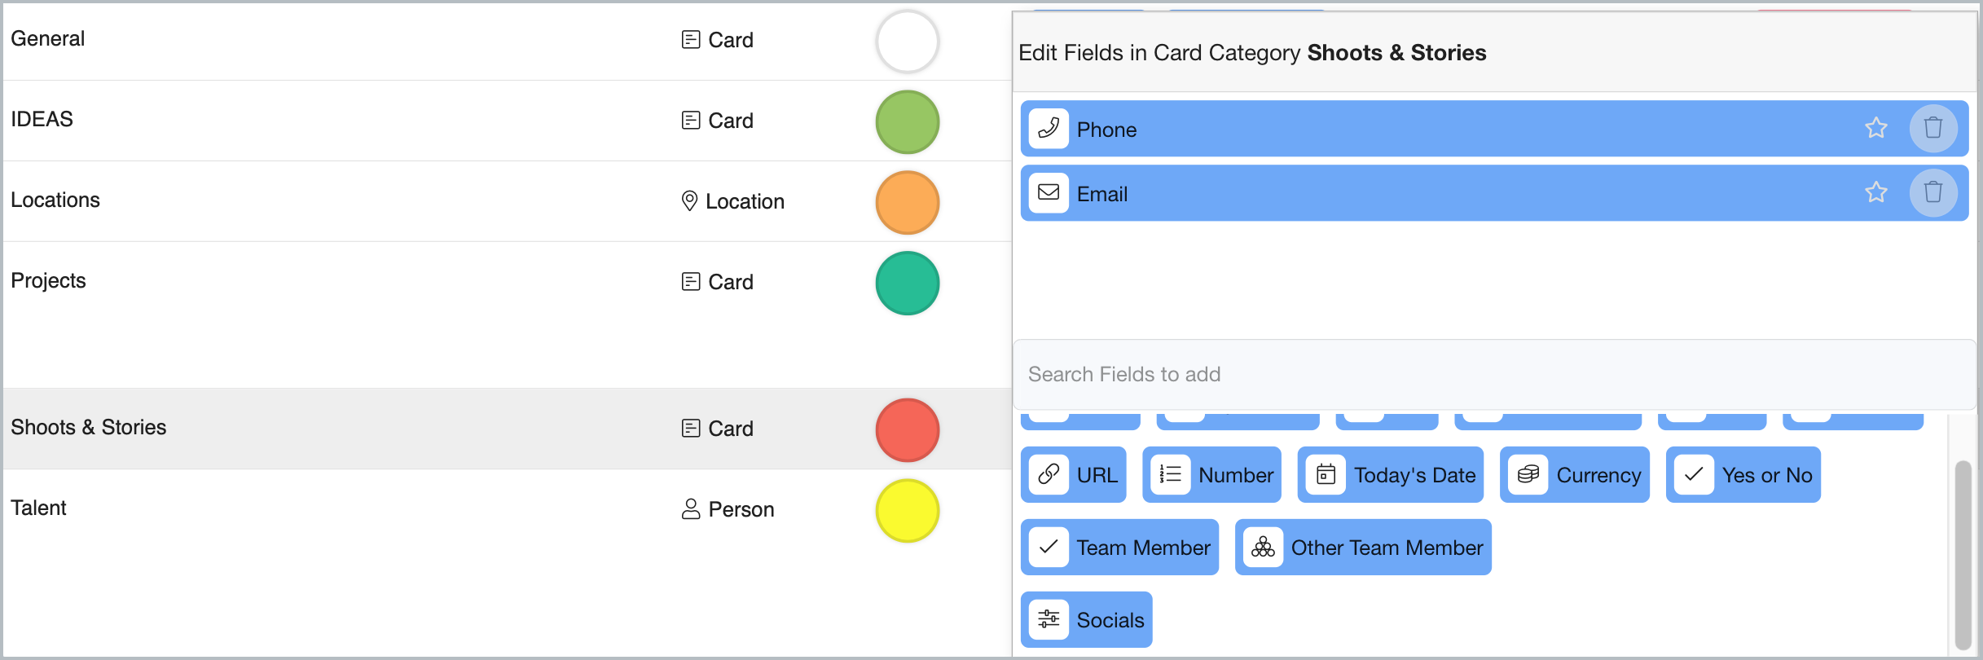
Task: Click the Socials sliders icon
Action: pos(1049,620)
